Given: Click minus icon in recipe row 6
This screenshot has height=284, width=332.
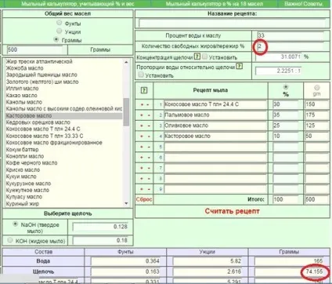Looking at the screenshot, I should click(x=148, y=158).
